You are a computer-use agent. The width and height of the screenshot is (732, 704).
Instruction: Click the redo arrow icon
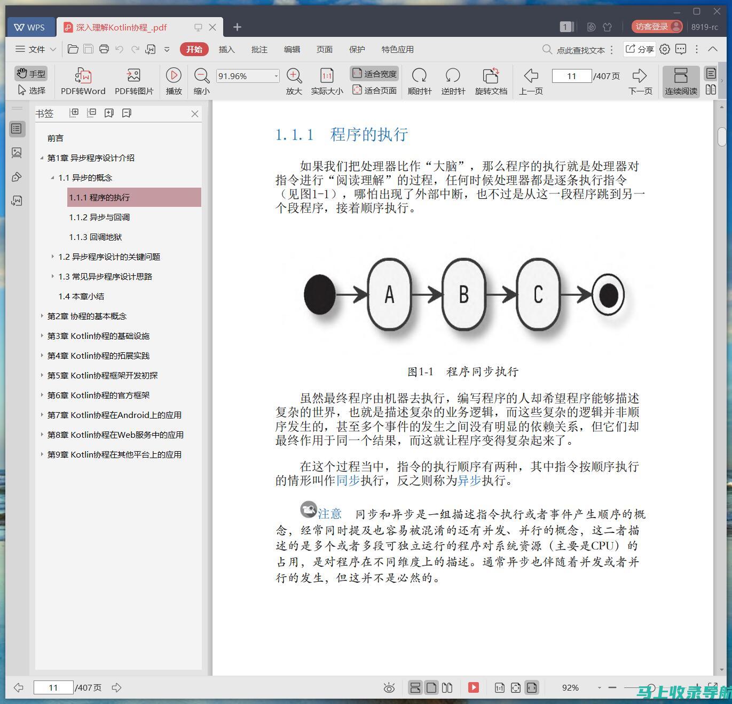point(135,49)
